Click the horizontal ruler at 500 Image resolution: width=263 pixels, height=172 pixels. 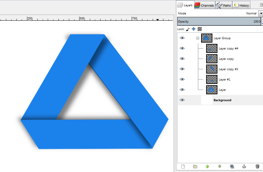click(x=79, y=18)
